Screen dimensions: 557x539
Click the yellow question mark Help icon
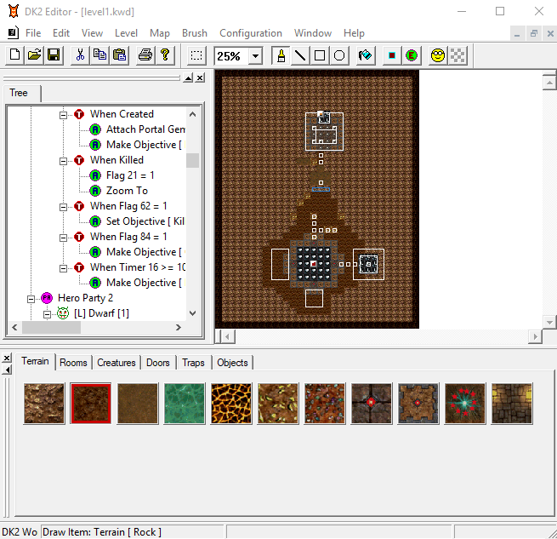165,55
